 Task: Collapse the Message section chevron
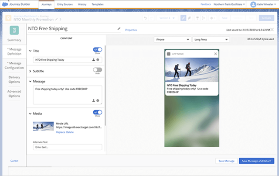(x=30, y=81)
